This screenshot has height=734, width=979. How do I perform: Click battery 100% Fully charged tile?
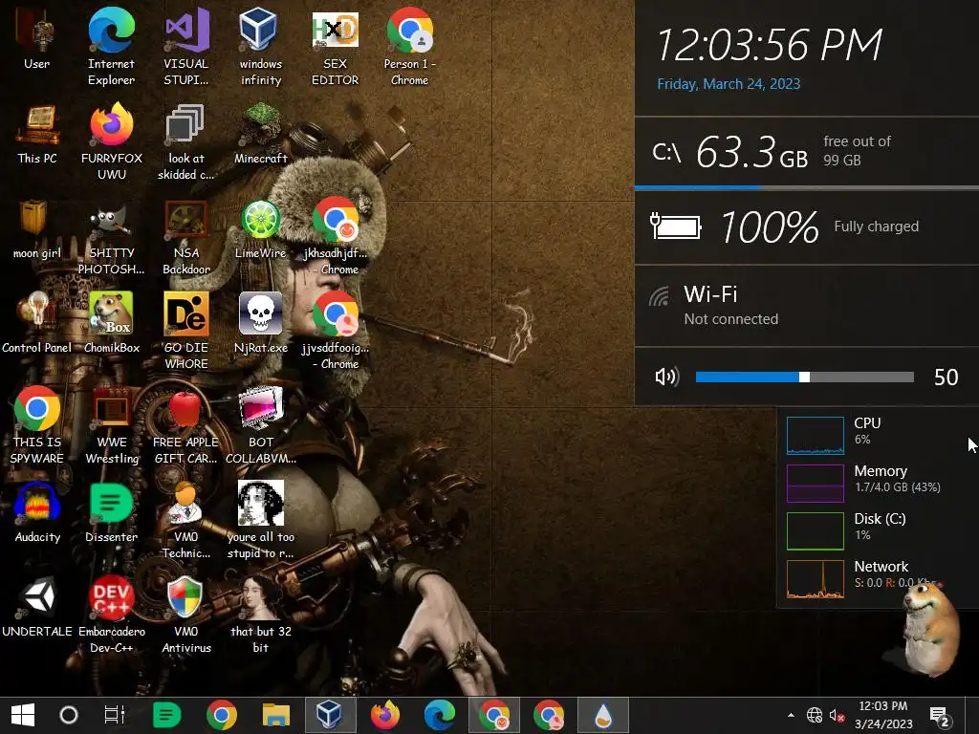pyautogui.click(x=807, y=227)
